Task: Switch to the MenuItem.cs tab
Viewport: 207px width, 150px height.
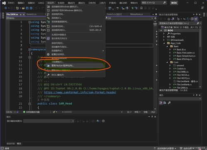Action: [x=136, y=14]
